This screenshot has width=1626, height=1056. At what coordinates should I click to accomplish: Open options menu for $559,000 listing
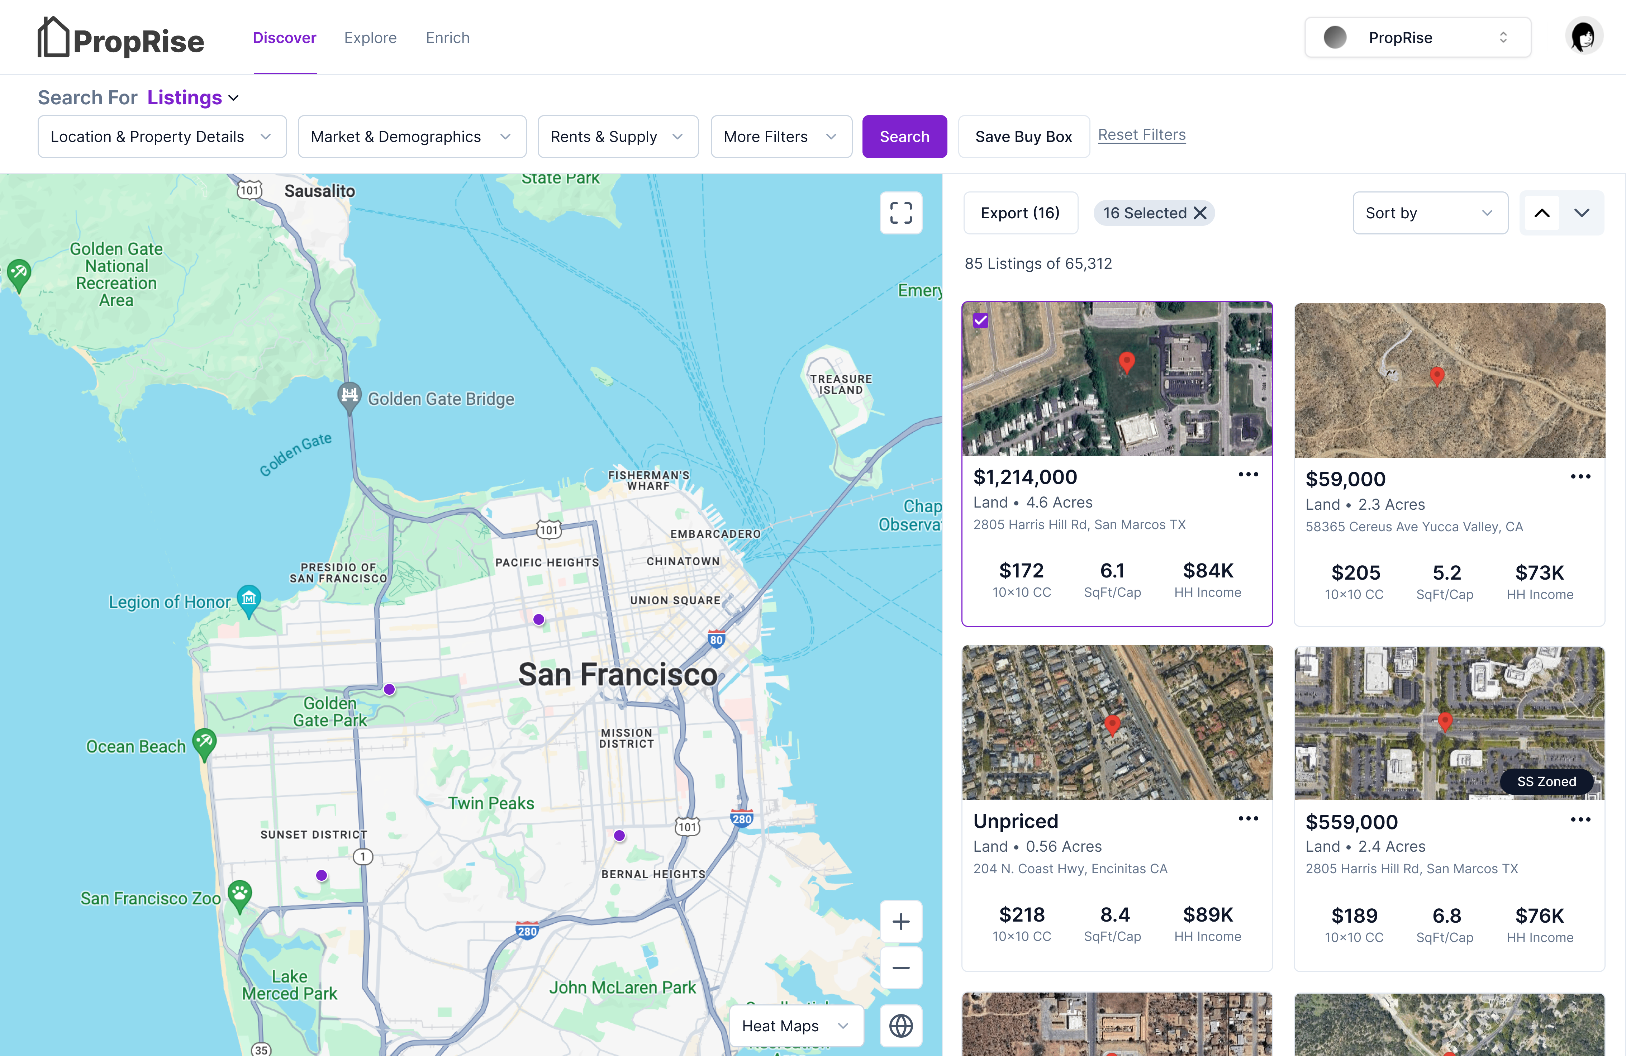[1580, 820]
